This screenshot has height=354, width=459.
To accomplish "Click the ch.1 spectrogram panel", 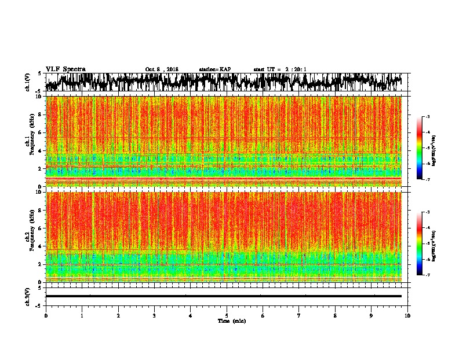I will (x=224, y=141).
